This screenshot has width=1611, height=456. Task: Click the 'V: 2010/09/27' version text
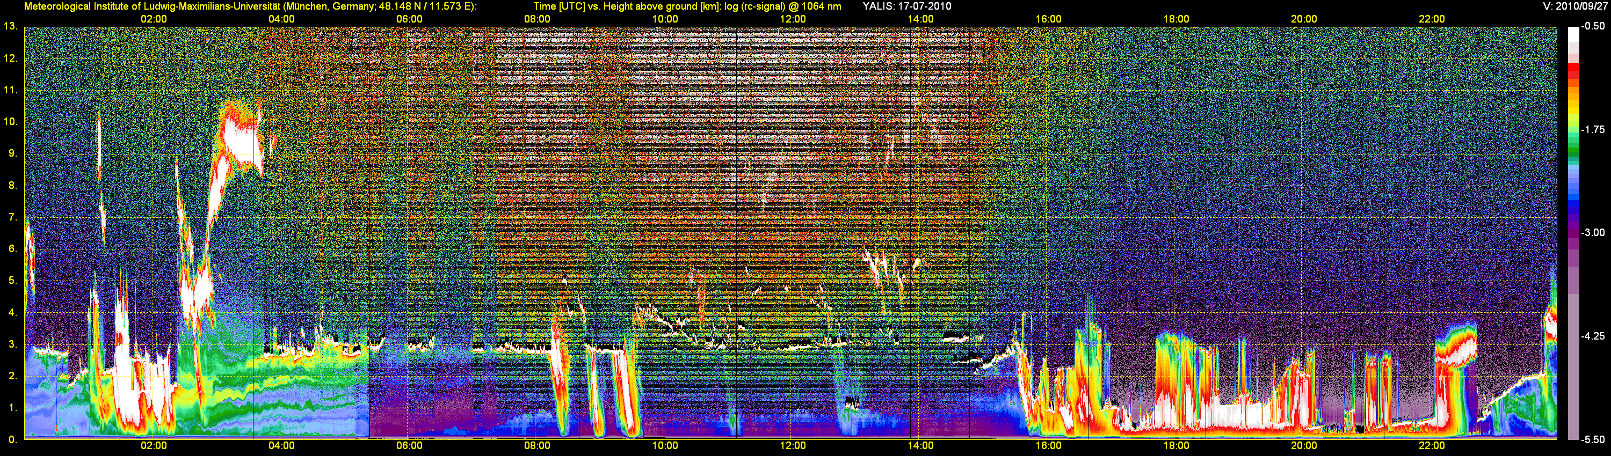(1574, 6)
